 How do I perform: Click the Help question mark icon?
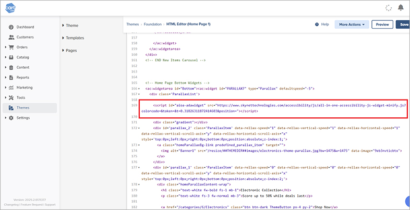316,24
